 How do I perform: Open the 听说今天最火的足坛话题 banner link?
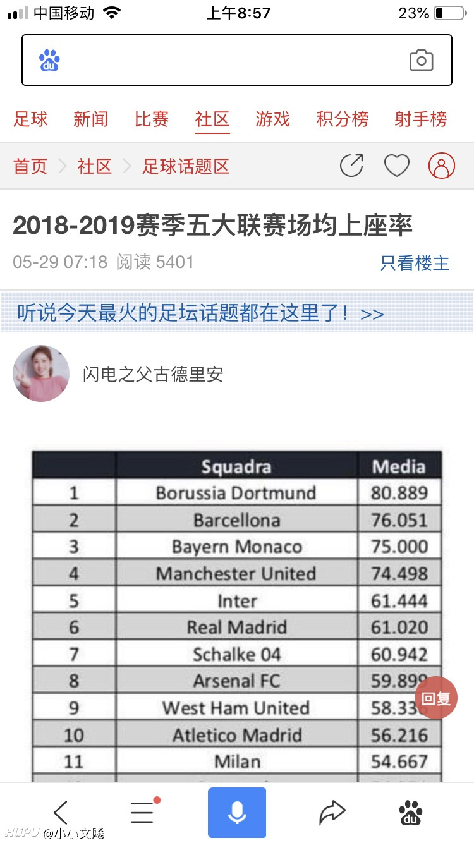(201, 313)
